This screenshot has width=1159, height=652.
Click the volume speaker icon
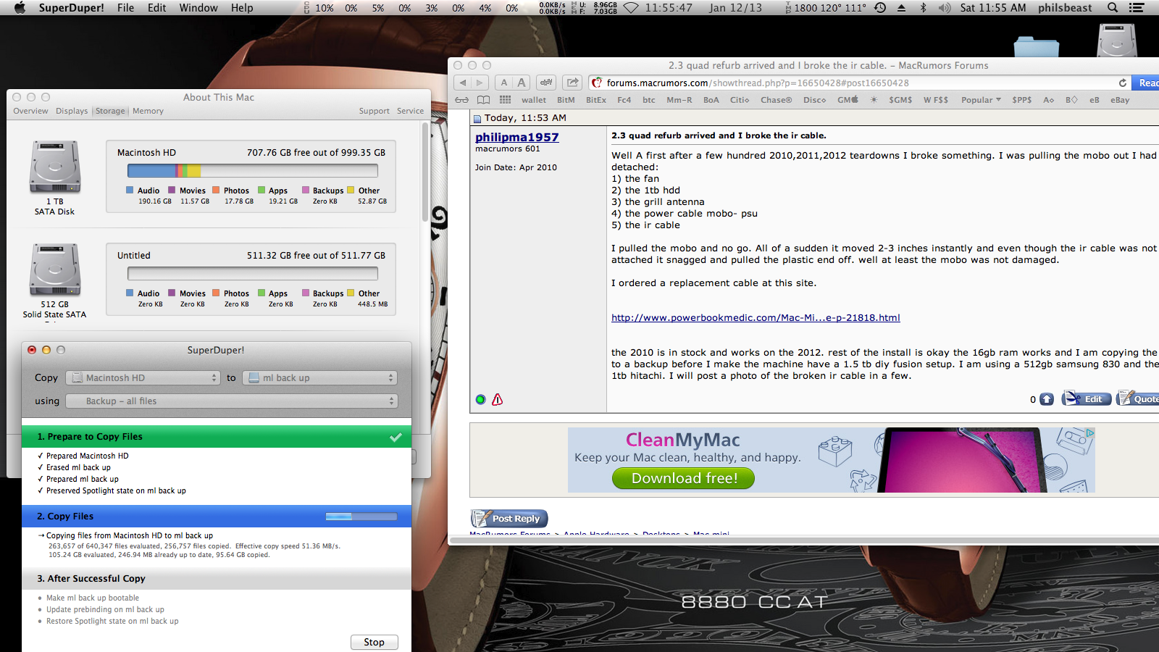944,8
